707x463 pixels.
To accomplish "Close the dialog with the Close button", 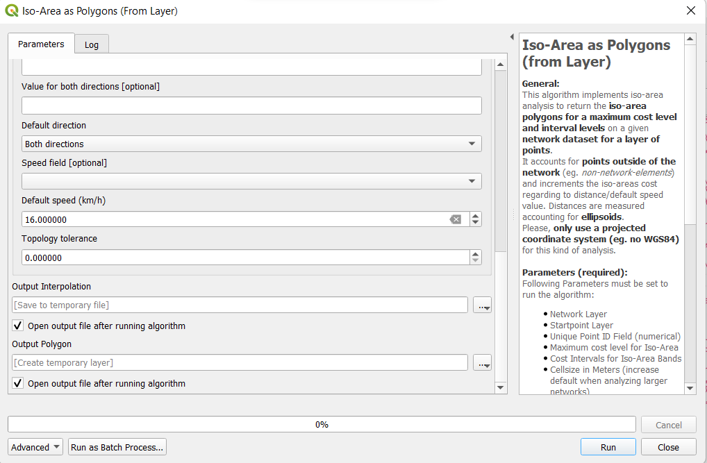I will point(668,447).
